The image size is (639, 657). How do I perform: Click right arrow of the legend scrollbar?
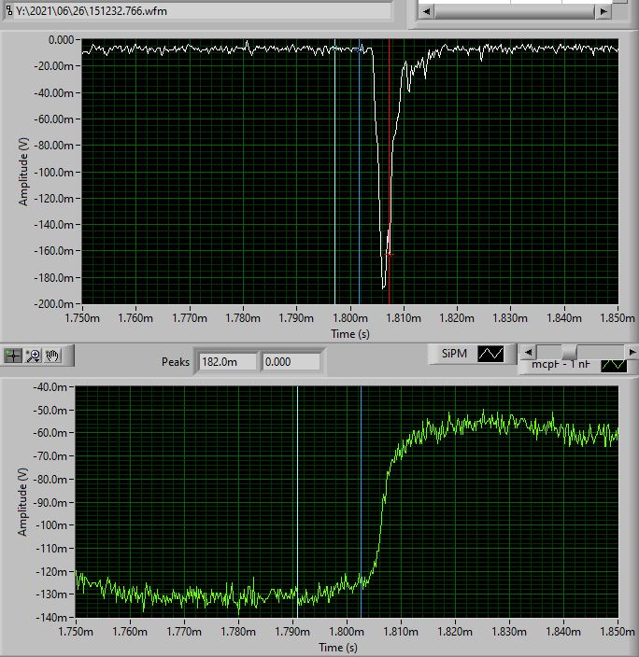632,352
